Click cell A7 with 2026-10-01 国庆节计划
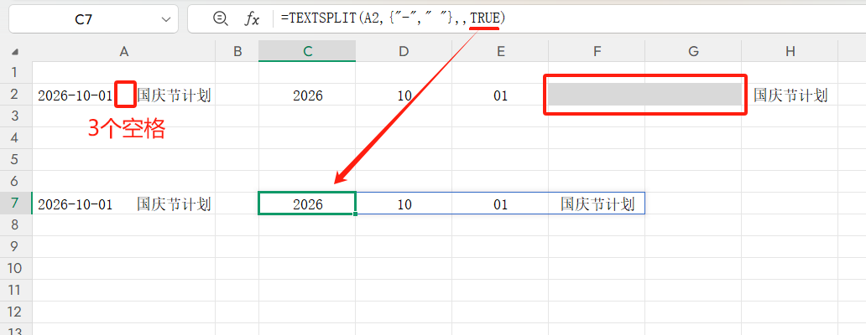Image resolution: width=866 pixels, height=335 pixels. tap(123, 204)
